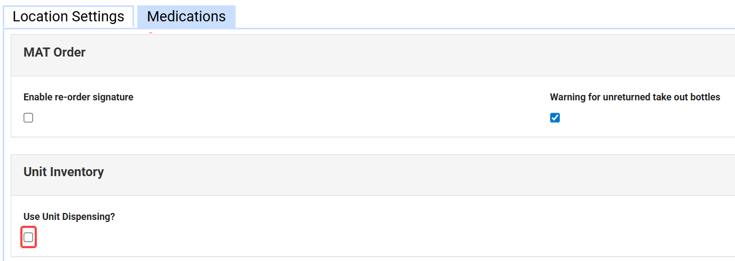Enable the re-order signature checkbox
The height and width of the screenshot is (261, 735).
pyautogui.click(x=28, y=118)
